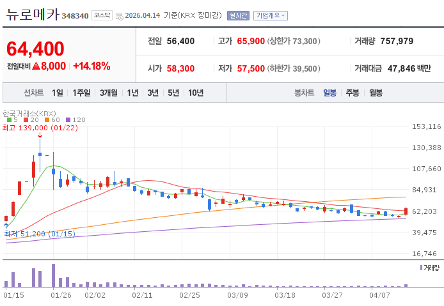Click the upper limit price 73,300
The width and height of the screenshot is (444, 306).
pyautogui.click(x=305, y=42)
